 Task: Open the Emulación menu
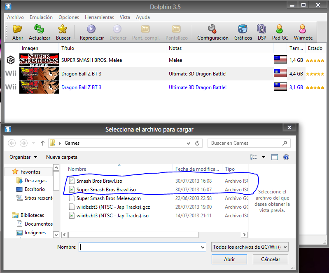41,17
